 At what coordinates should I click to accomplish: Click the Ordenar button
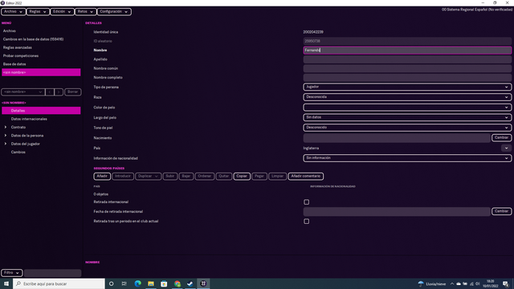click(205, 177)
